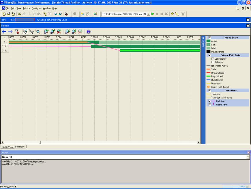Enable the Behavior checkbox
The image size is (251, 189).
(x=213, y=62)
